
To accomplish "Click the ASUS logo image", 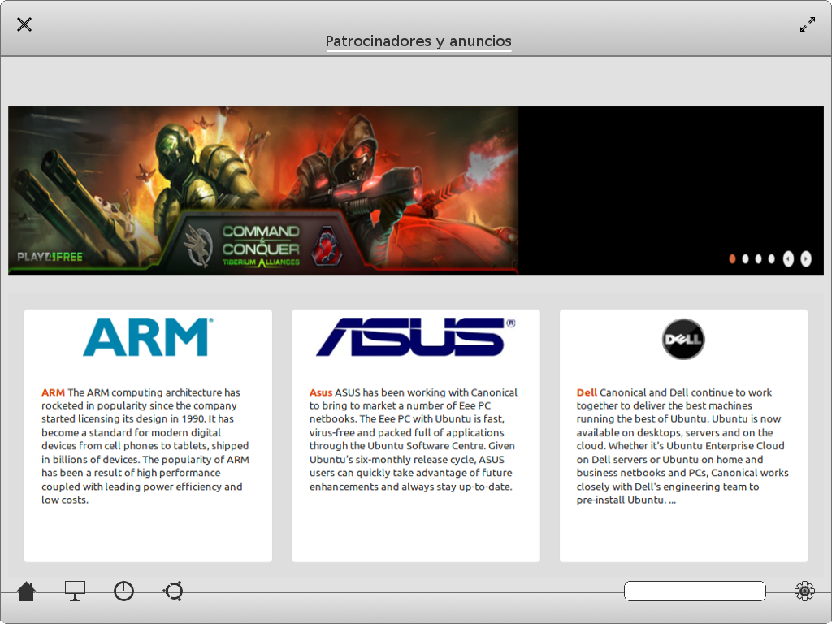I will click(x=415, y=337).
